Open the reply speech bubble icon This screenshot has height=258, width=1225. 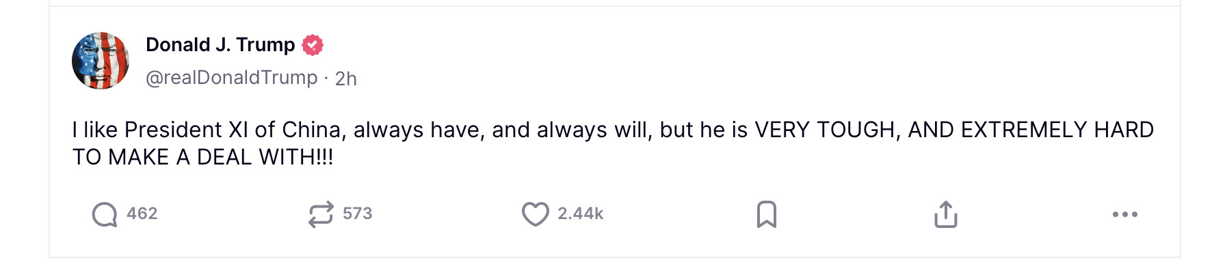click(x=105, y=214)
